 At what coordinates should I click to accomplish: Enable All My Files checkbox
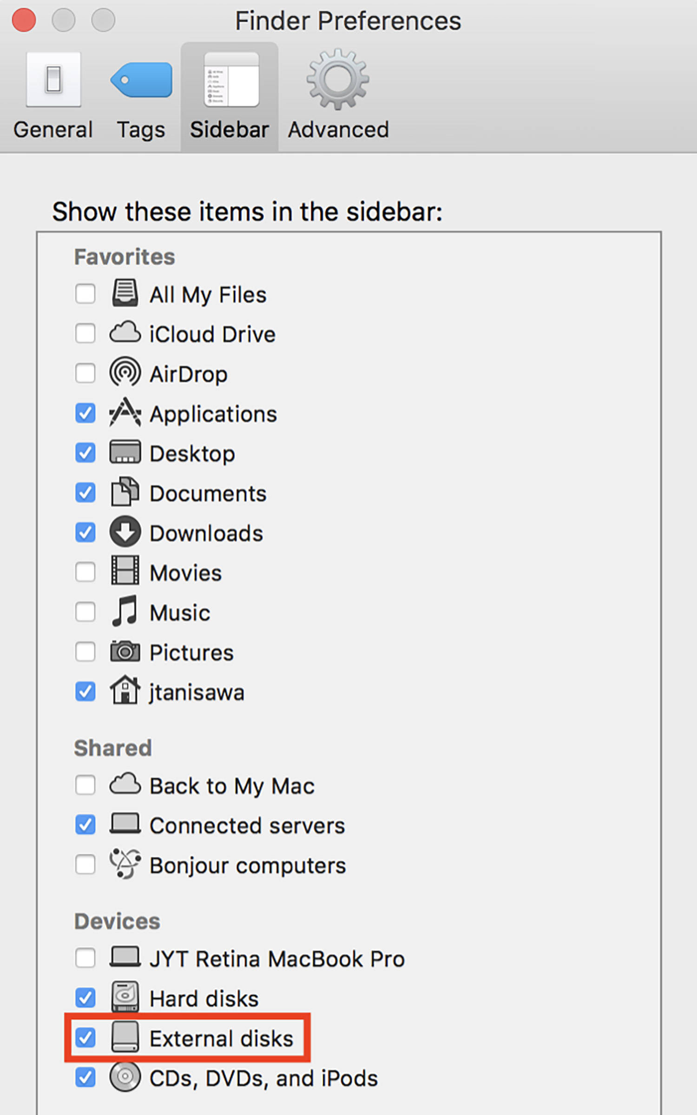85,294
